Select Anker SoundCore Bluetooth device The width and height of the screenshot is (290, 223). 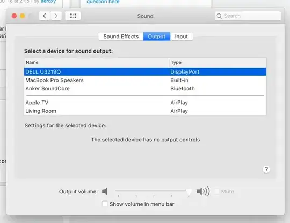tap(145, 89)
